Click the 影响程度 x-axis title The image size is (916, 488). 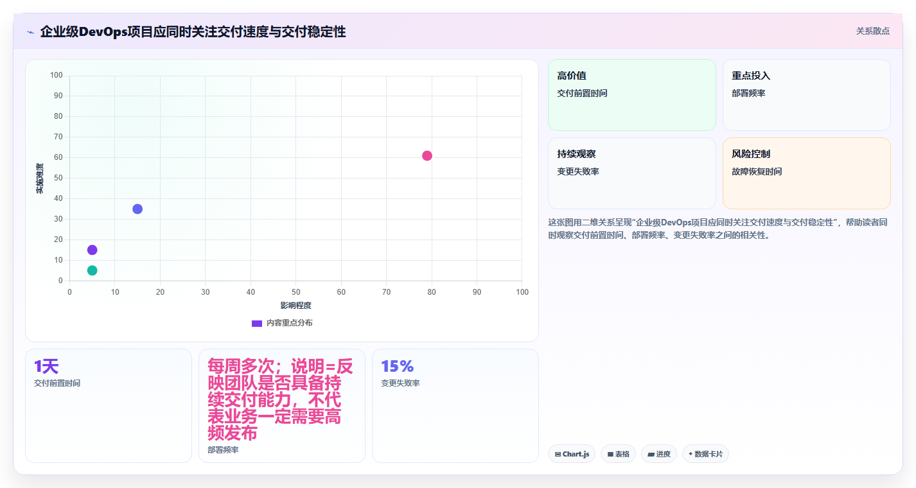click(295, 306)
